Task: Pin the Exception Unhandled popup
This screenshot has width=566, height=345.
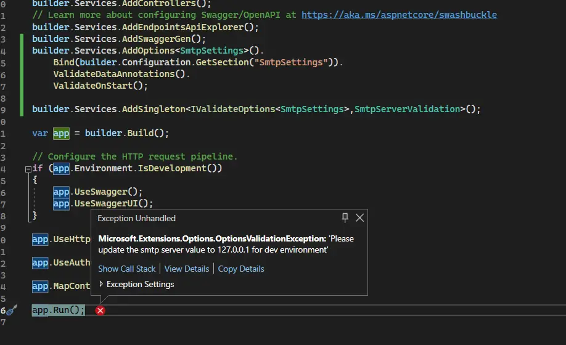Action: pos(345,217)
